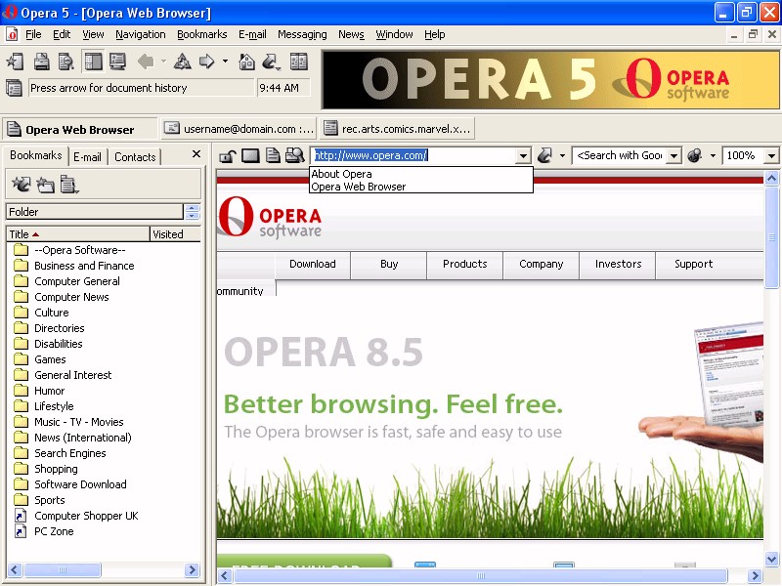Screen dimensions: 782x586
Task: Click the Buy link on Opera page
Action: tap(389, 264)
